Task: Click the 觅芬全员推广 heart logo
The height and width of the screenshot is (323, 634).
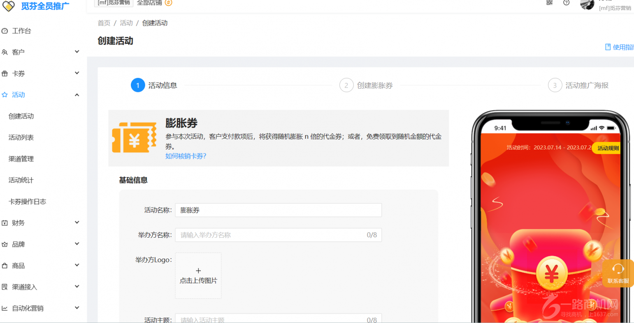Action: click(x=8, y=6)
